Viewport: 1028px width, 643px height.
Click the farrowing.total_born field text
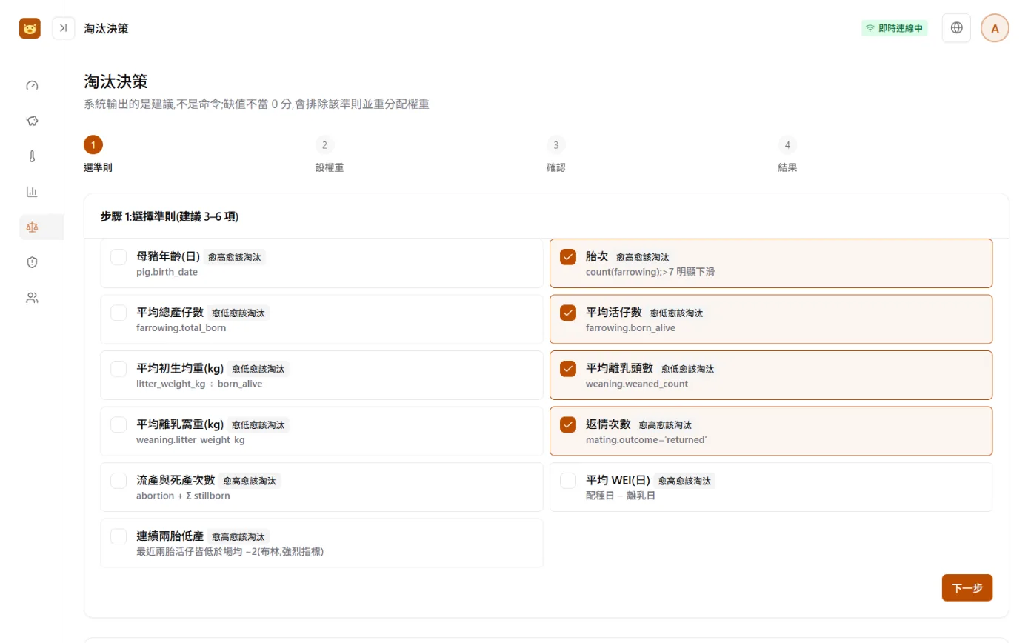click(181, 327)
